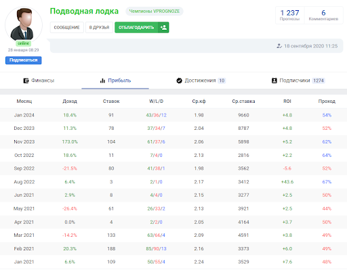Click the 188 bets count value
Screen dimensions: 347x274
coord(111,249)
